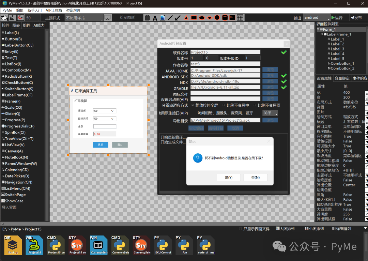Open the Project15 WIN file icon

[x=34, y=245]
